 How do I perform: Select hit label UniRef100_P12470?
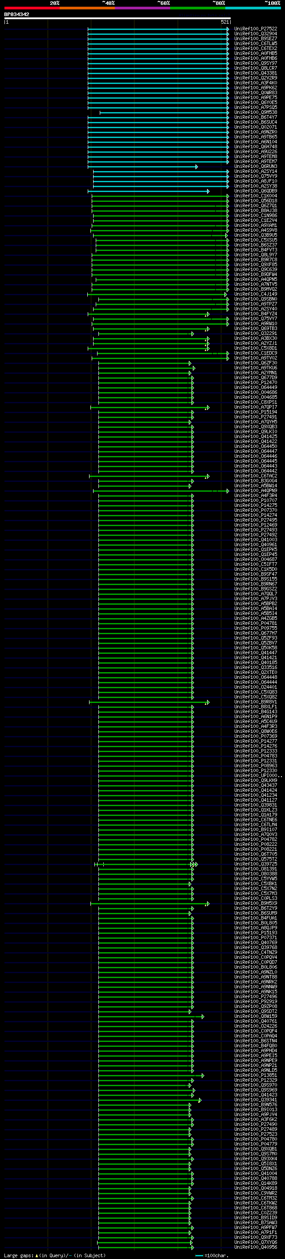click(x=255, y=383)
